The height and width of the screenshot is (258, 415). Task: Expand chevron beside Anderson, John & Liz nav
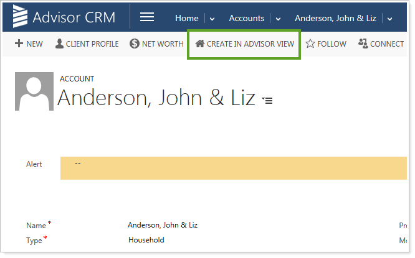click(x=389, y=19)
